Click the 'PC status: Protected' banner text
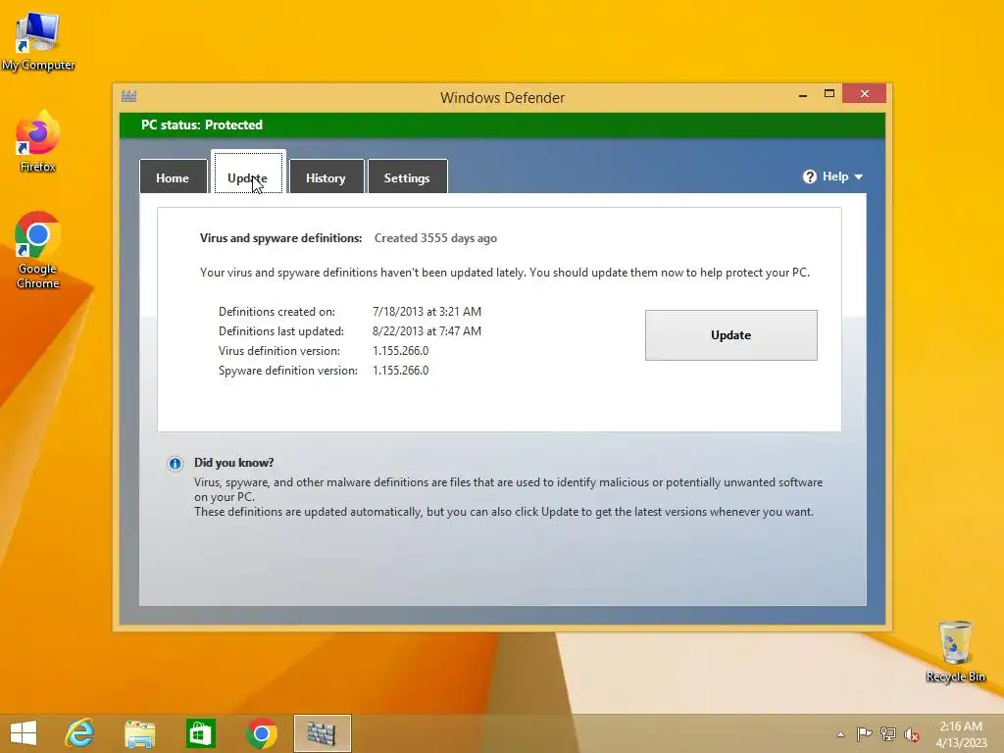This screenshot has width=1004, height=753. pos(202,125)
